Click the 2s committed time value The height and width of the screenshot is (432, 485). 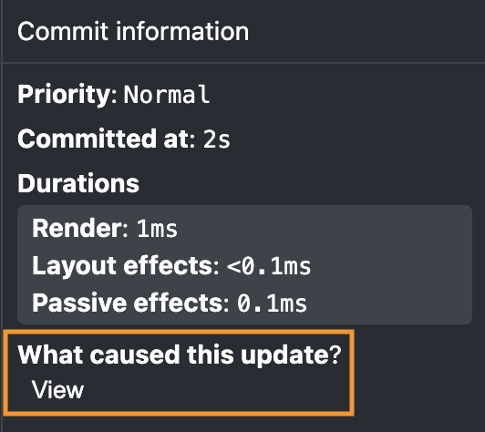tap(217, 139)
